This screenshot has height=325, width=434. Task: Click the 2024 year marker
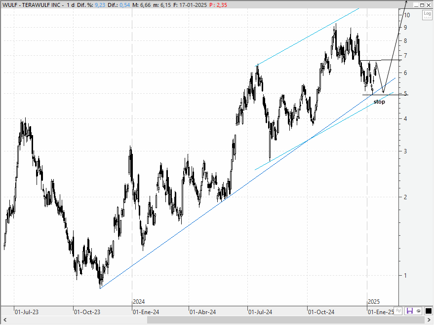139,302
